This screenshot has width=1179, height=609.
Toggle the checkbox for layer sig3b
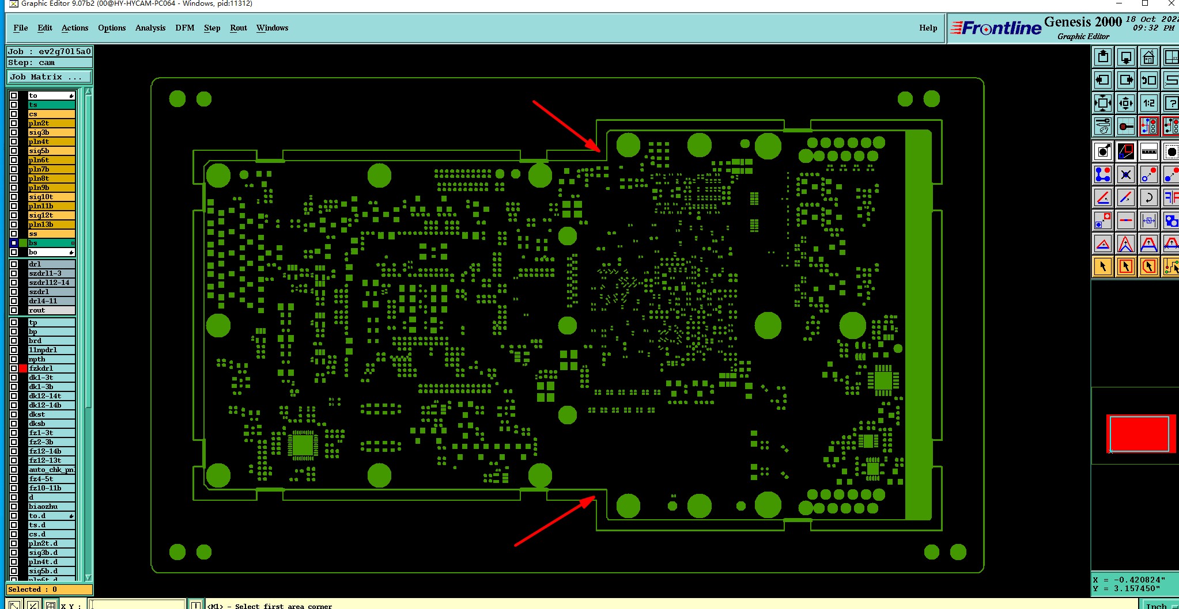(14, 132)
